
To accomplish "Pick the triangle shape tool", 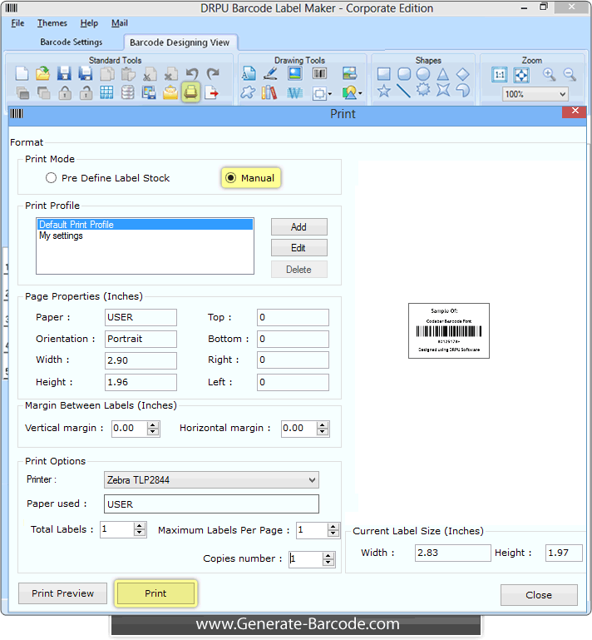I will 443,74.
